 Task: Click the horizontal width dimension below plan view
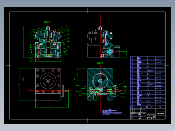(52, 107)
